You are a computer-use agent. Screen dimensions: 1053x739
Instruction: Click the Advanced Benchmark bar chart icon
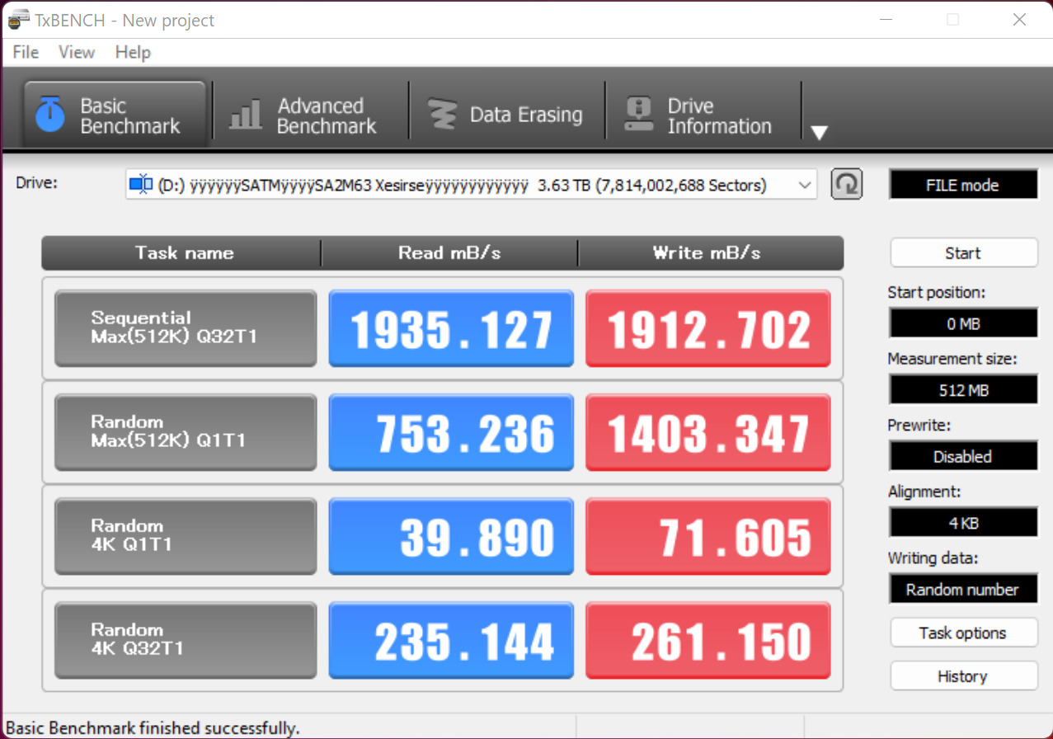click(x=245, y=115)
